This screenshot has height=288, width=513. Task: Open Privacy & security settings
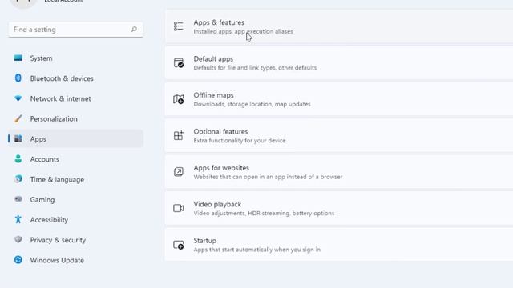(x=76, y=240)
